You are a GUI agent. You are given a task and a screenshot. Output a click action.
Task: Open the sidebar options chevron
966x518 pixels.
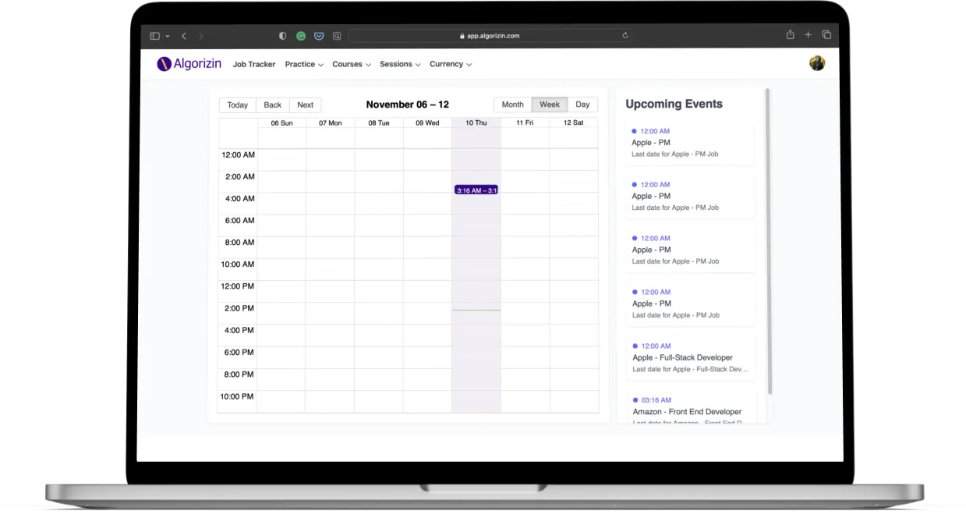(167, 36)
